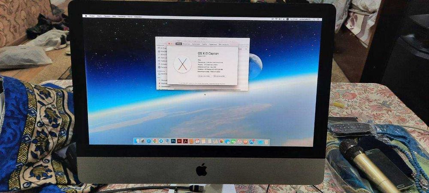The image size is (429, 193).
Task: Open Telegram in the Dock
Action: pos(161,141)
